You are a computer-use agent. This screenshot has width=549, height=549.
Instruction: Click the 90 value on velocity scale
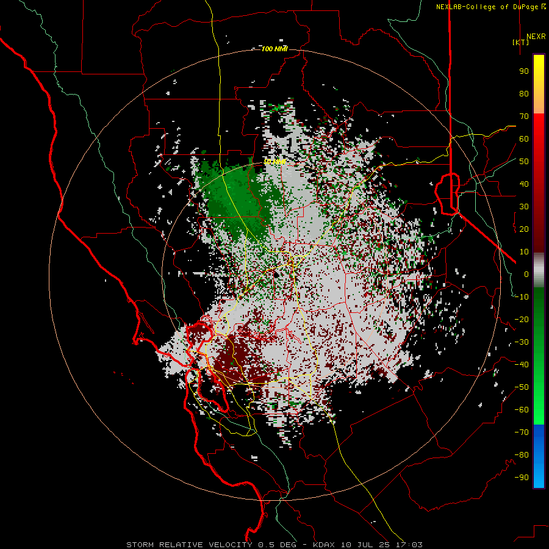pos(524,71)
